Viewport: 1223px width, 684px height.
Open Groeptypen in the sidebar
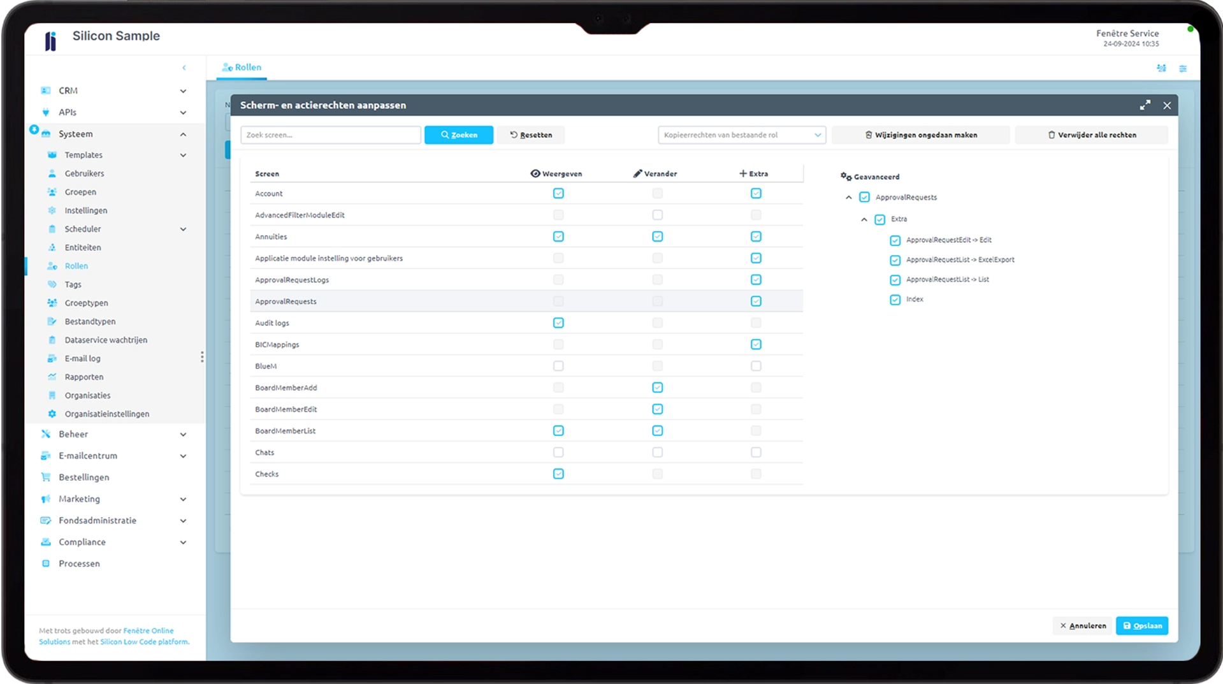click(x=86, y=303)
